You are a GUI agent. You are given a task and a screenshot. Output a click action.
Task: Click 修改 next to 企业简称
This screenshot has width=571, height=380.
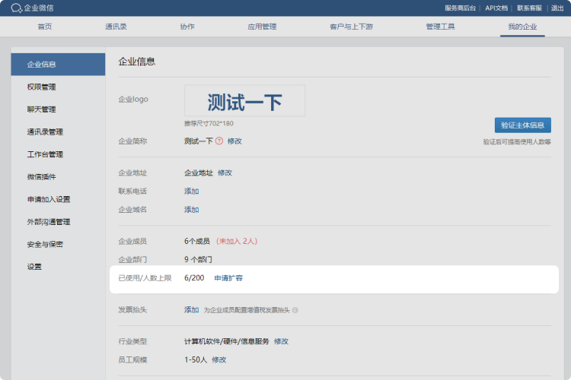tap(234, 141)
